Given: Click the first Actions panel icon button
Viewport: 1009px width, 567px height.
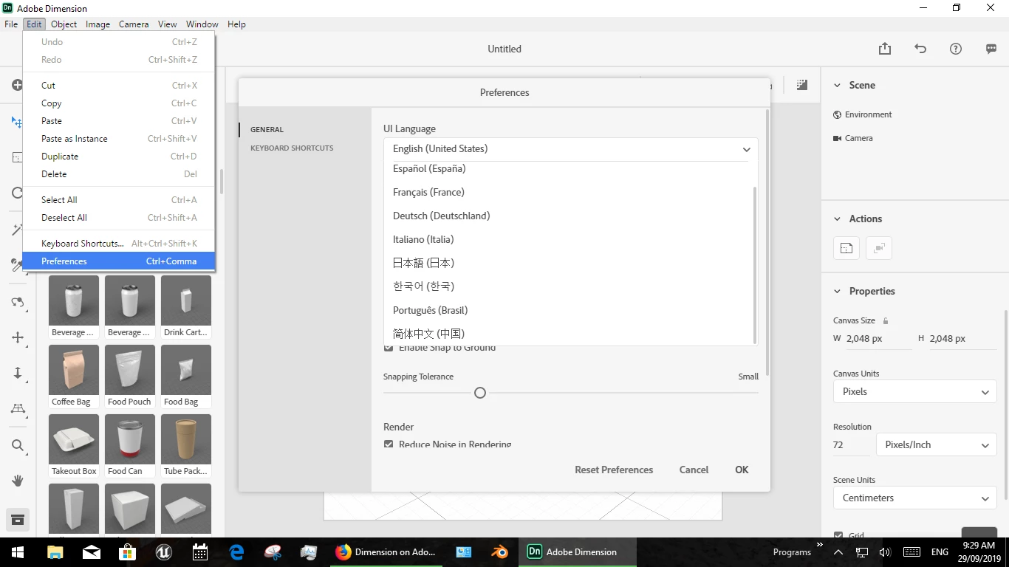Looking at the screenshot, I should (x=846, y=248).
